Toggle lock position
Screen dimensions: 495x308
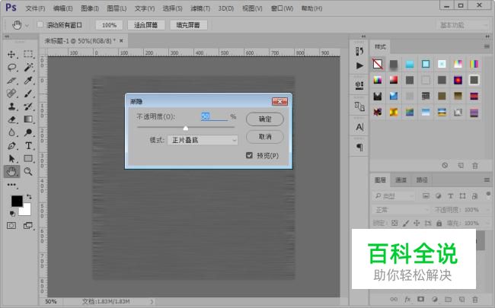417,223
